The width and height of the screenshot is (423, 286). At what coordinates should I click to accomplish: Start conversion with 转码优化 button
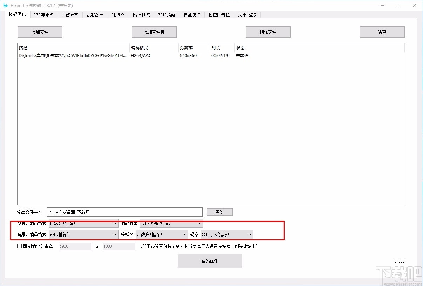click(x=210, y=261)
